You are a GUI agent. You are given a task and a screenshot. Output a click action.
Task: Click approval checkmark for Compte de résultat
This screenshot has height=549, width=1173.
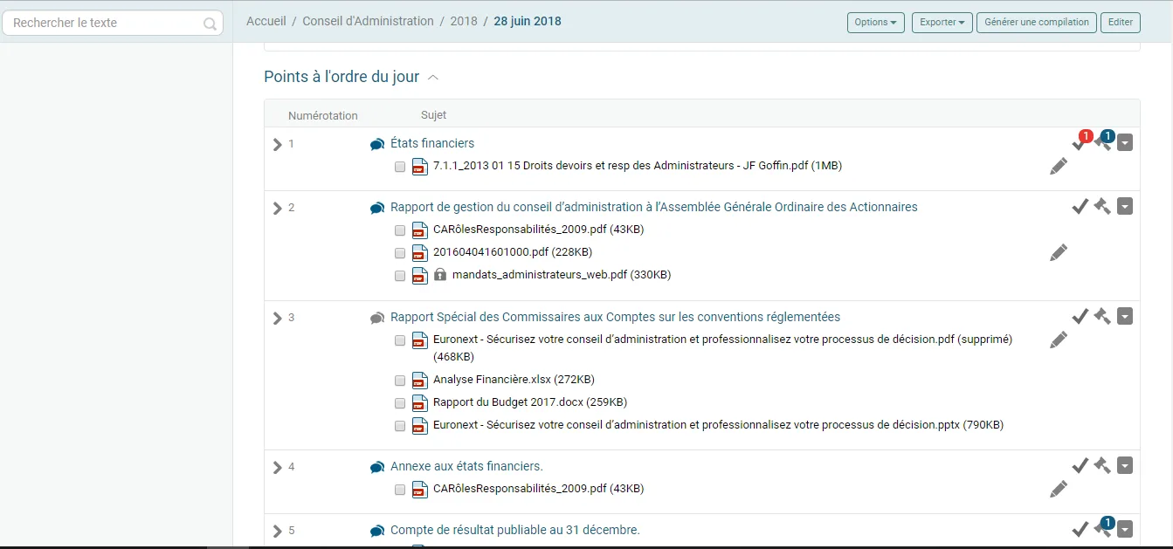1080,529
